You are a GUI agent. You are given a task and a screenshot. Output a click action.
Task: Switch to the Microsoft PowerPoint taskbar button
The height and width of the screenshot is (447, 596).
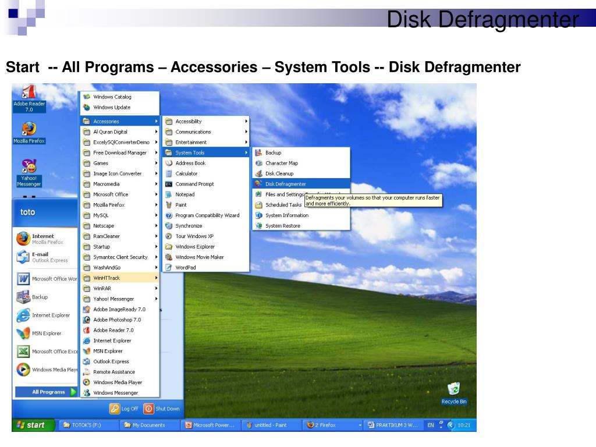click(210, 425)
